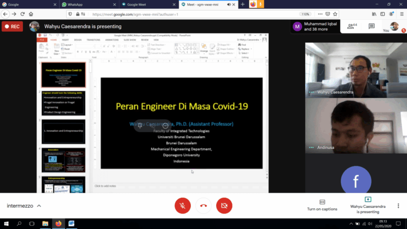Viewport: 407px width, 229px height.
Task: Show hidden system tray icons
Action: (x=351, y=224)
